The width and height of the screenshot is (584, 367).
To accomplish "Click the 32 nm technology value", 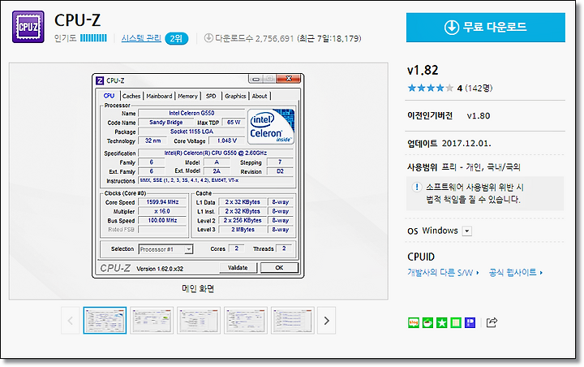I will [x=152, y=140].
